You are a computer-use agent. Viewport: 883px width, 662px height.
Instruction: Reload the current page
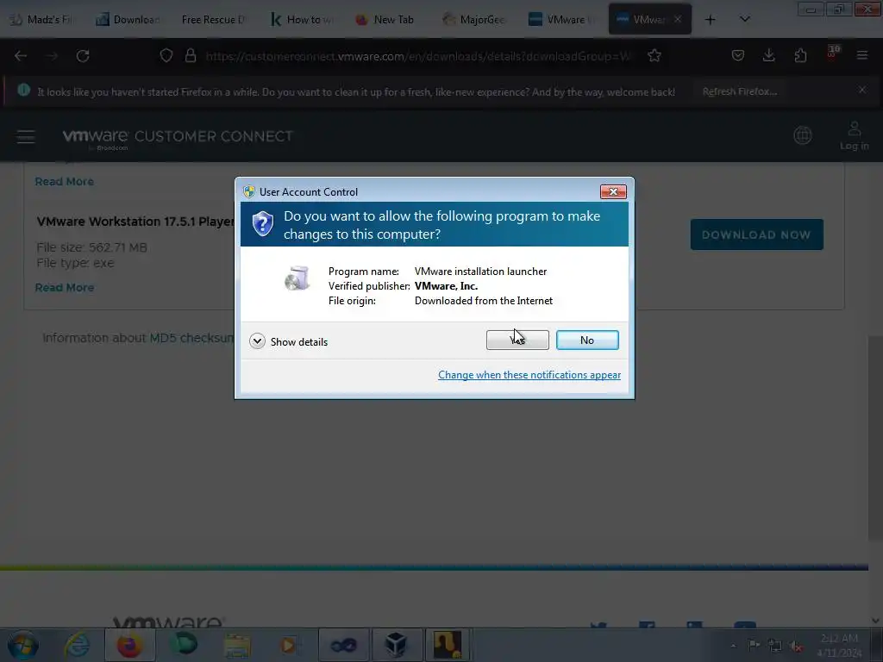(83, 56)
